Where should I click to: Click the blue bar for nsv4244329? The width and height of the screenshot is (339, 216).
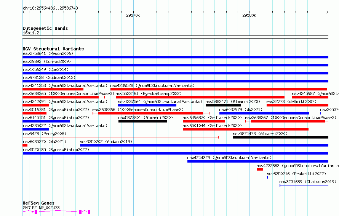(258, 161)
